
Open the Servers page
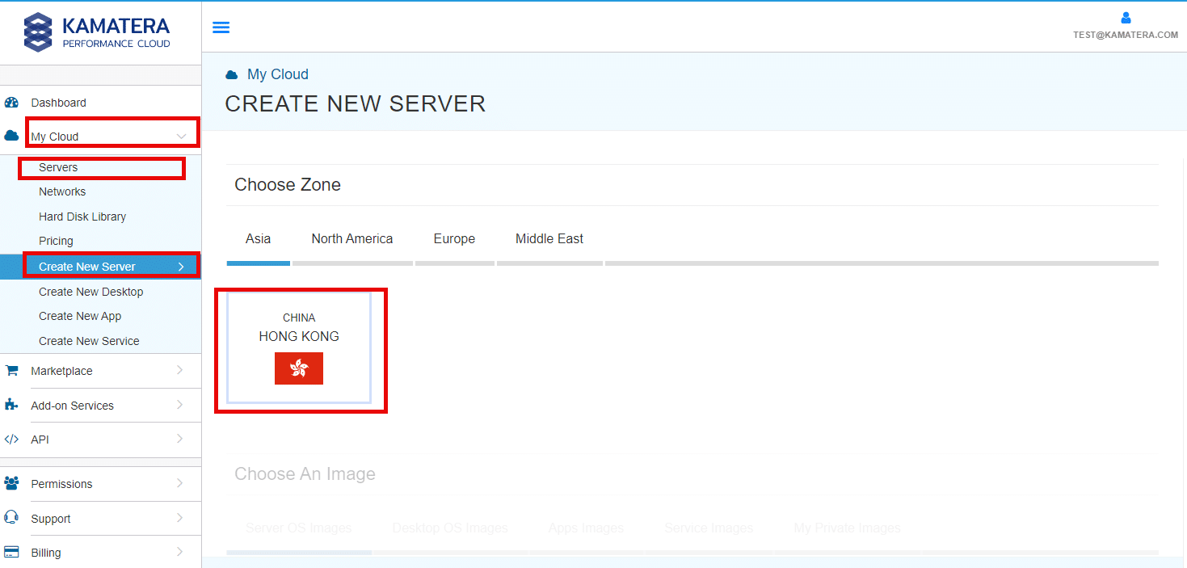(x=57, y=167)
